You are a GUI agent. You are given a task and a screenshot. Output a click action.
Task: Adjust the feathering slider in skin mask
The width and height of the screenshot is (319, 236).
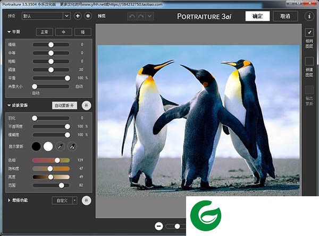coord(51,118)
